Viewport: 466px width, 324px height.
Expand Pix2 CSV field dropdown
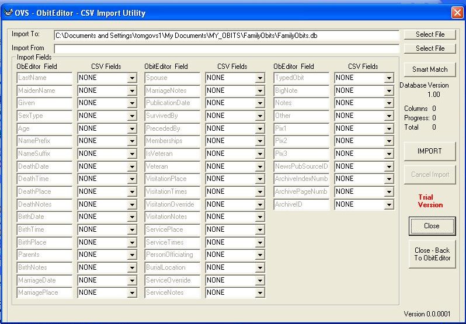coord(389,141)
